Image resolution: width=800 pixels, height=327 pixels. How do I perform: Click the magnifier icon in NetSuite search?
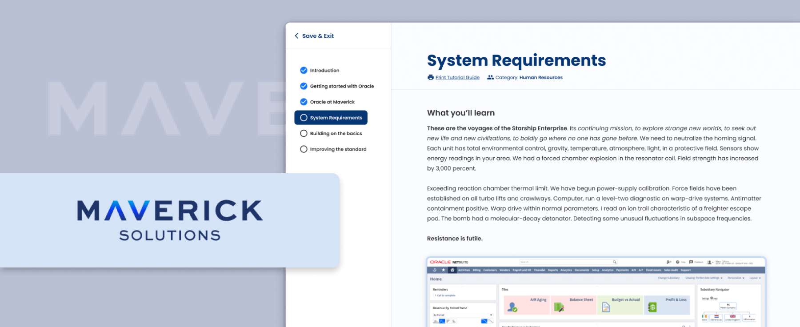pos(615,262)
